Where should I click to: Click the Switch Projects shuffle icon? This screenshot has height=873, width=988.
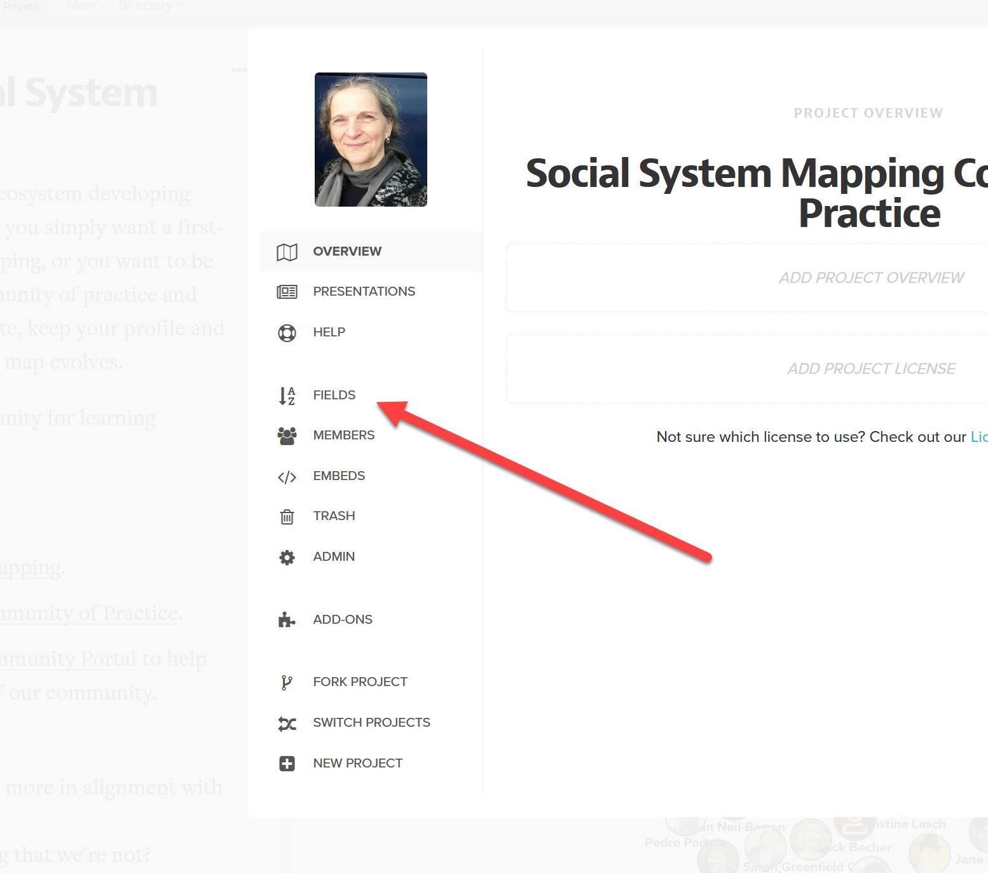click(287, 724)
